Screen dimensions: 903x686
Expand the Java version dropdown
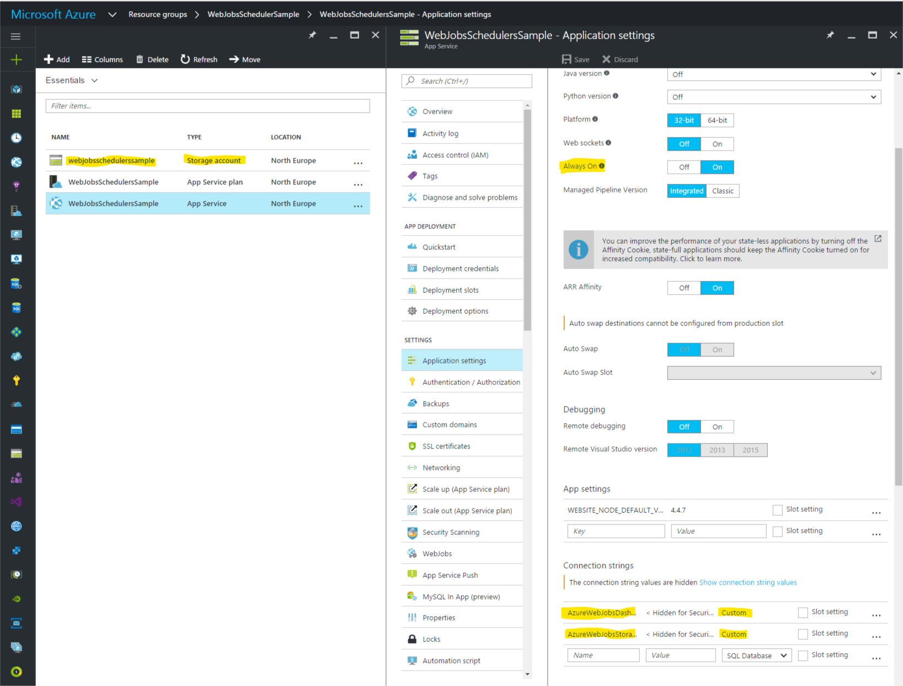[x=774, y=74]
